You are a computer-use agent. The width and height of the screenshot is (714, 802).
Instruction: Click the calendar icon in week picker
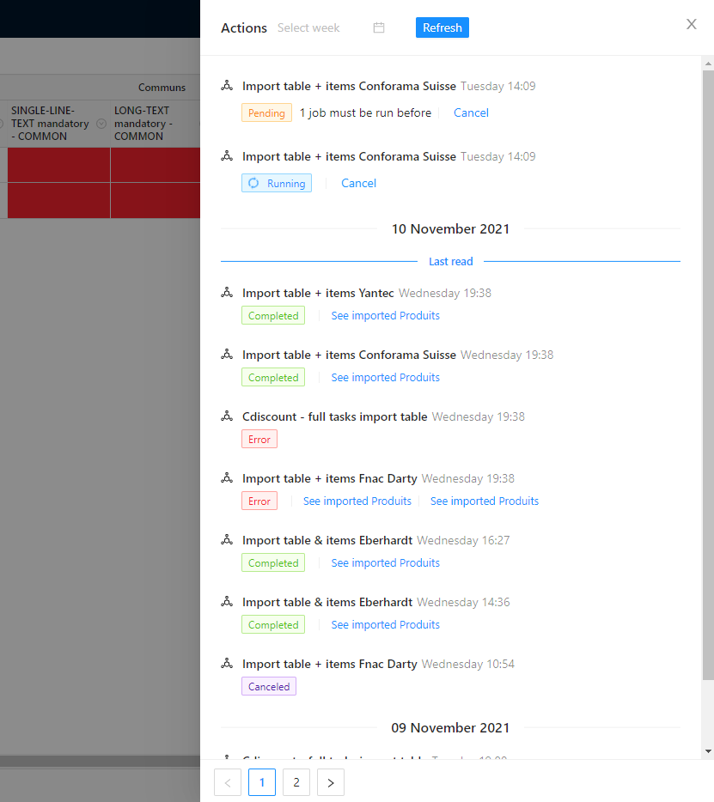[x=379, y=27]
